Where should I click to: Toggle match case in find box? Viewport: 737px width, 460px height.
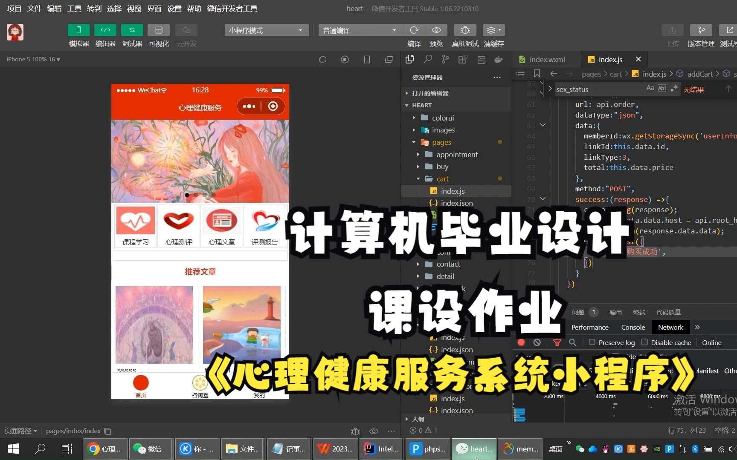pyautogui.click(x=650, y=88)
